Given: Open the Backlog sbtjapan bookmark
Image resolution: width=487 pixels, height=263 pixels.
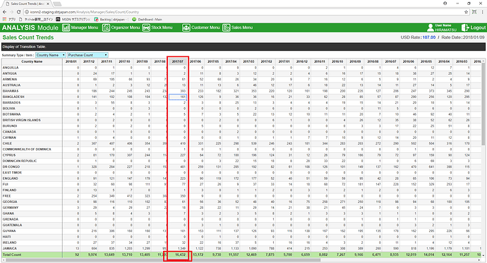Looking at the screenshot, I should 112,19.
